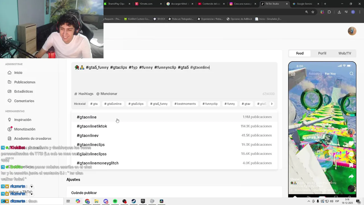Image resolution: width=364 pixels, height=205 pixels.
Task: Switch to the ShamiiPlay Clips browser tab
Action: (116, 4)
